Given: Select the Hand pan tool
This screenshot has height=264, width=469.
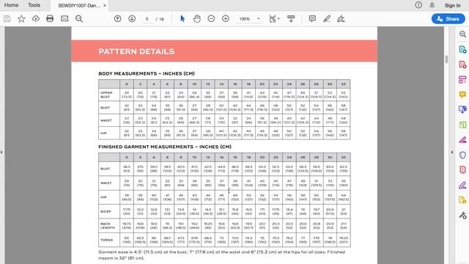Looking at the screenshot, I should point(197,19).
